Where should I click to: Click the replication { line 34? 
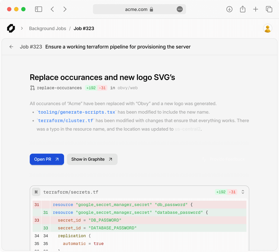[x=139, y=236]
